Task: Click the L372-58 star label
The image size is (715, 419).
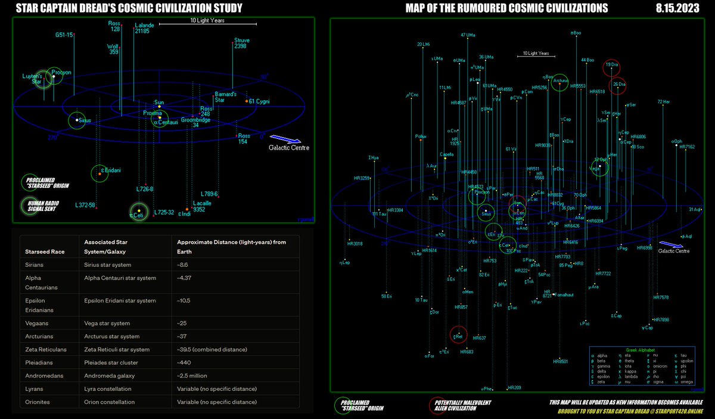Action: pyautogui.click(x=85, y=204)
